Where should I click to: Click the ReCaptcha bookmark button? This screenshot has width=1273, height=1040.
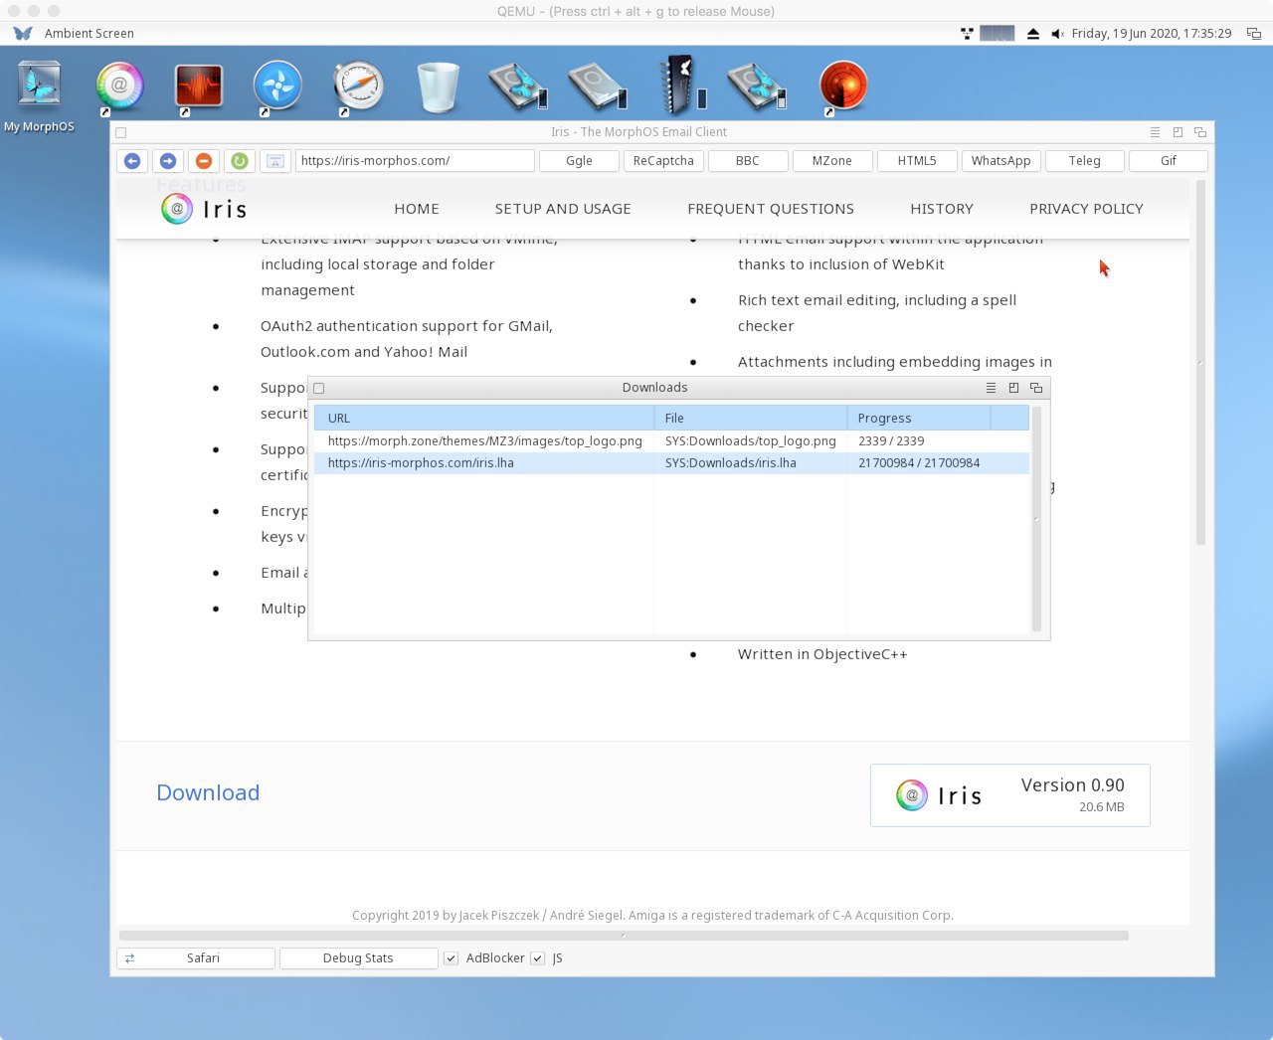pos(663,161)
